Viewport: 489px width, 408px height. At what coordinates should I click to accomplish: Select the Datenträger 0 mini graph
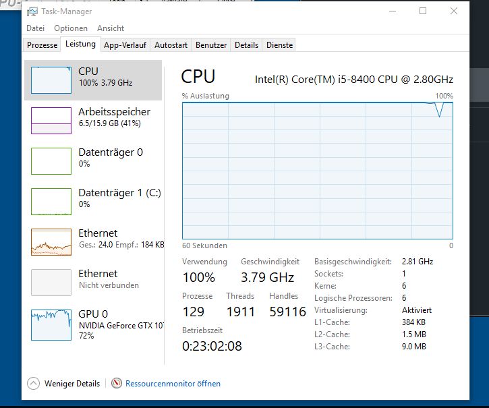[51, 161]
